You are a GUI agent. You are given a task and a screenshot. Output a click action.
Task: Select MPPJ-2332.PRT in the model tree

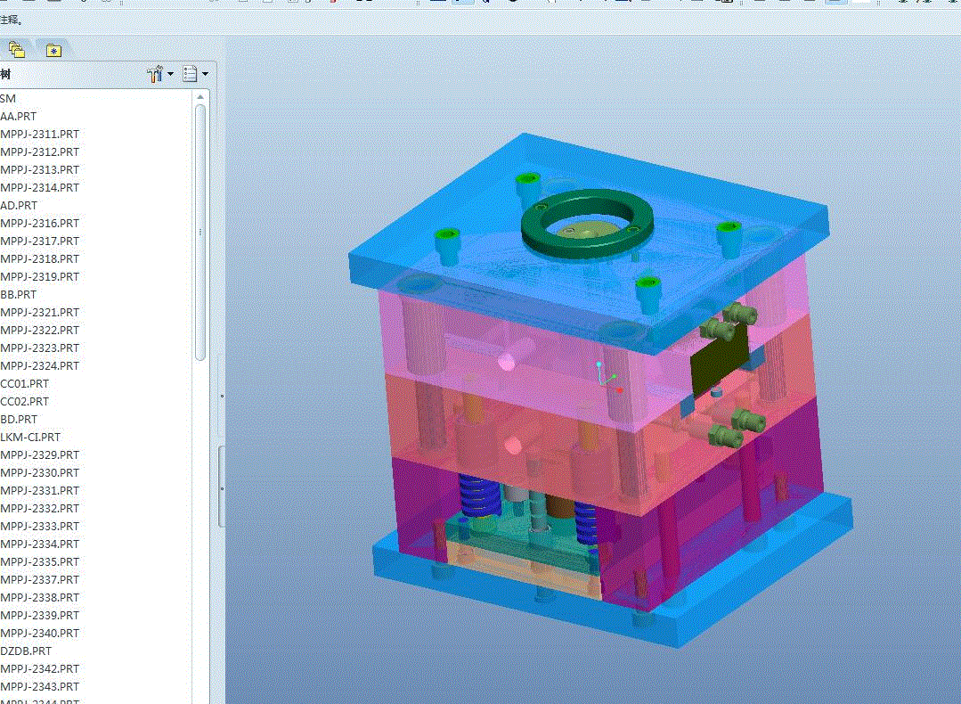pyautogui.click(x=40, y=508)
